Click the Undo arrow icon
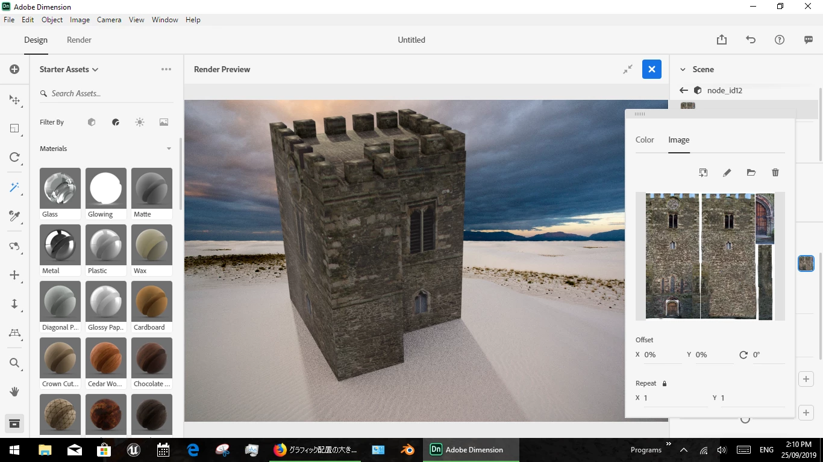Screen dimensions: 823x462 [751, 40]
